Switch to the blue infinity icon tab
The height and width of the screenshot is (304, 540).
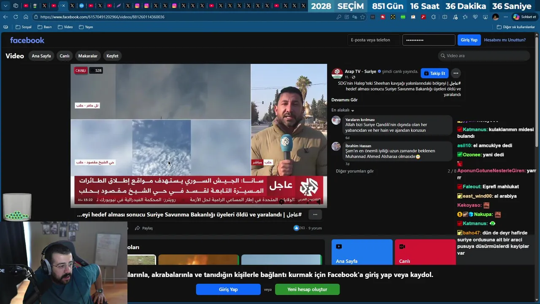81,6
